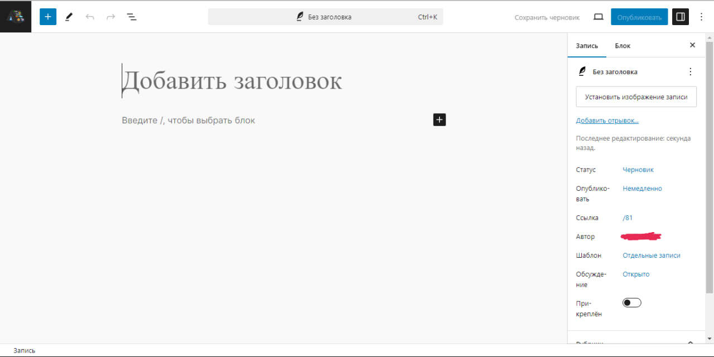Click "Запись" breadcrumb in bottom status bar

[x=24, y=350]
